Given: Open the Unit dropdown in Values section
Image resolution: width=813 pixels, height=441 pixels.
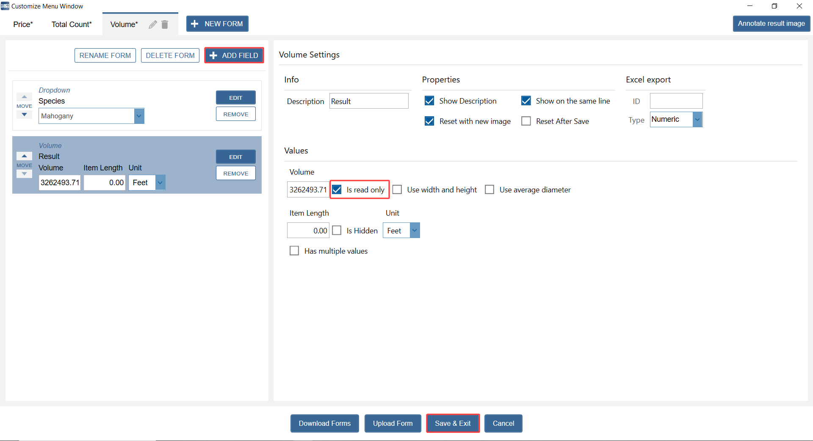Looking at the screenshot, I should coord(415,230).
